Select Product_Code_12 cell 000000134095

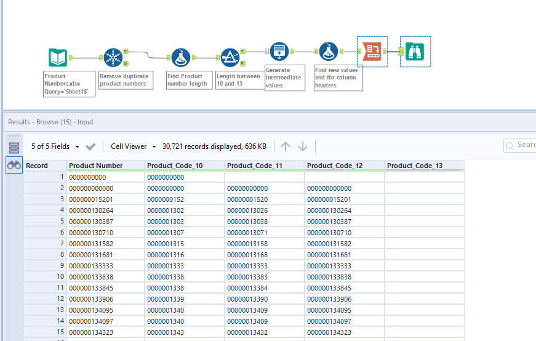[x=345, y=310]
